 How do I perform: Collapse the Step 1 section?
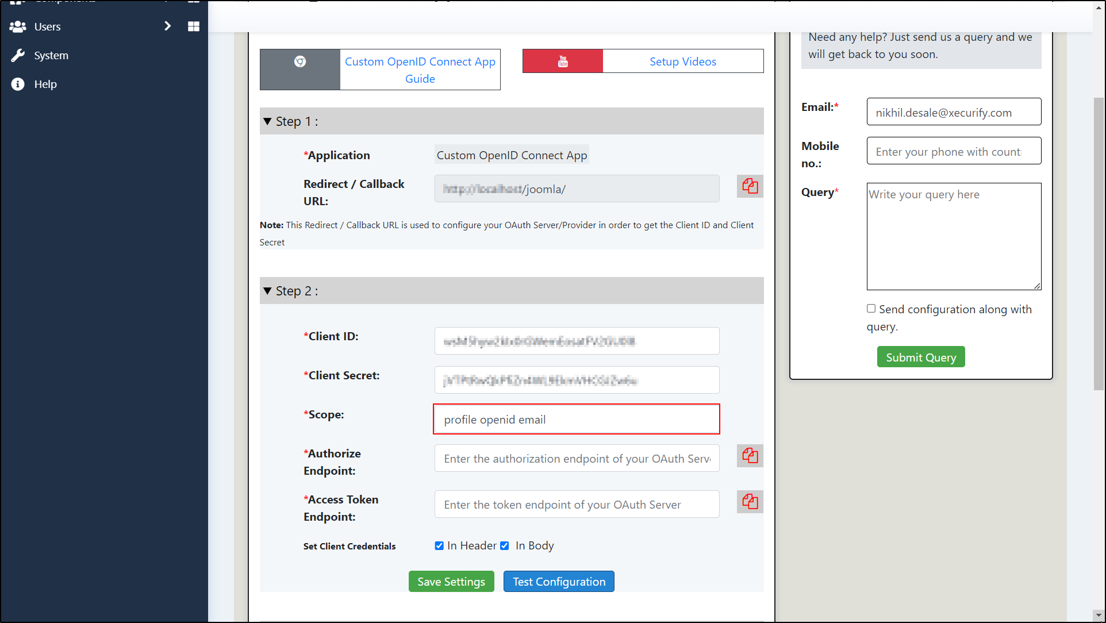267,121
